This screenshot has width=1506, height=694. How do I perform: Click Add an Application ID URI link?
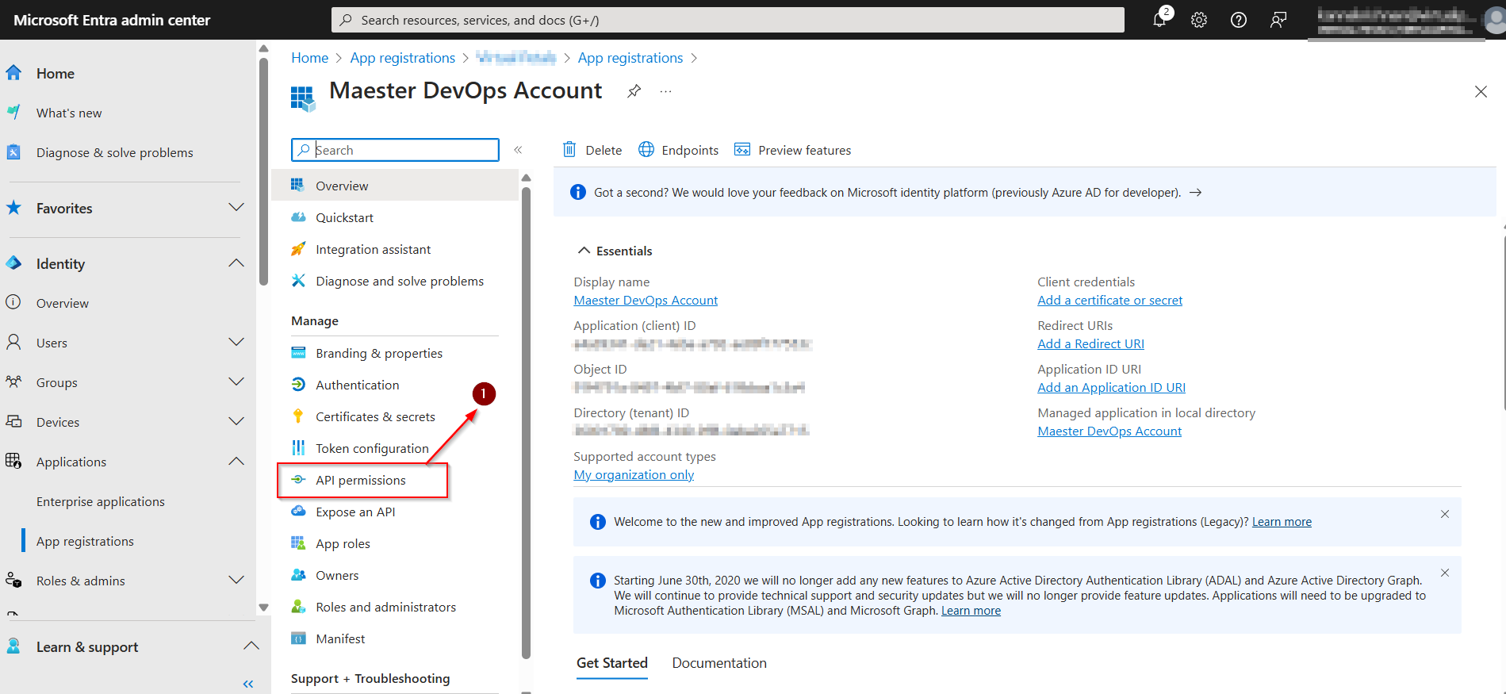pos(1111,388)
